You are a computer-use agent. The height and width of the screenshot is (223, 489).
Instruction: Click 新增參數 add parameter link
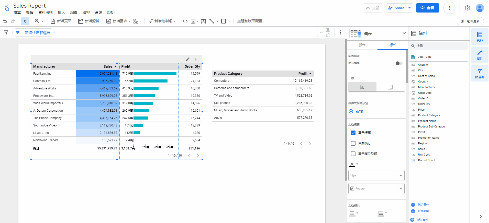click(420, 211)
